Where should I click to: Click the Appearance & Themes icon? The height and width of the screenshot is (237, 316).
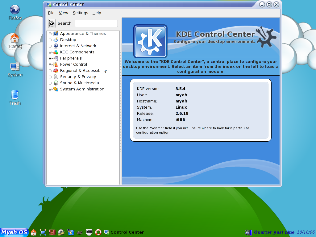56,33
